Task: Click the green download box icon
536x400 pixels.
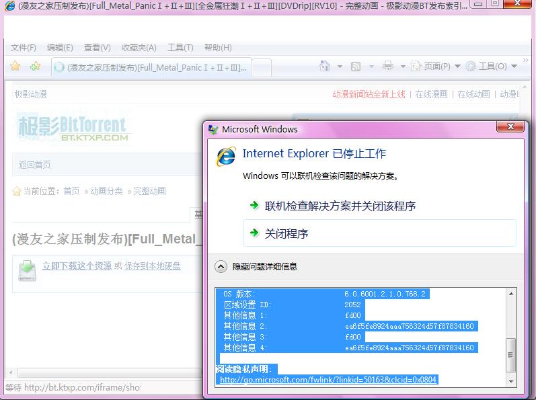Action: (x=28, y=270)
